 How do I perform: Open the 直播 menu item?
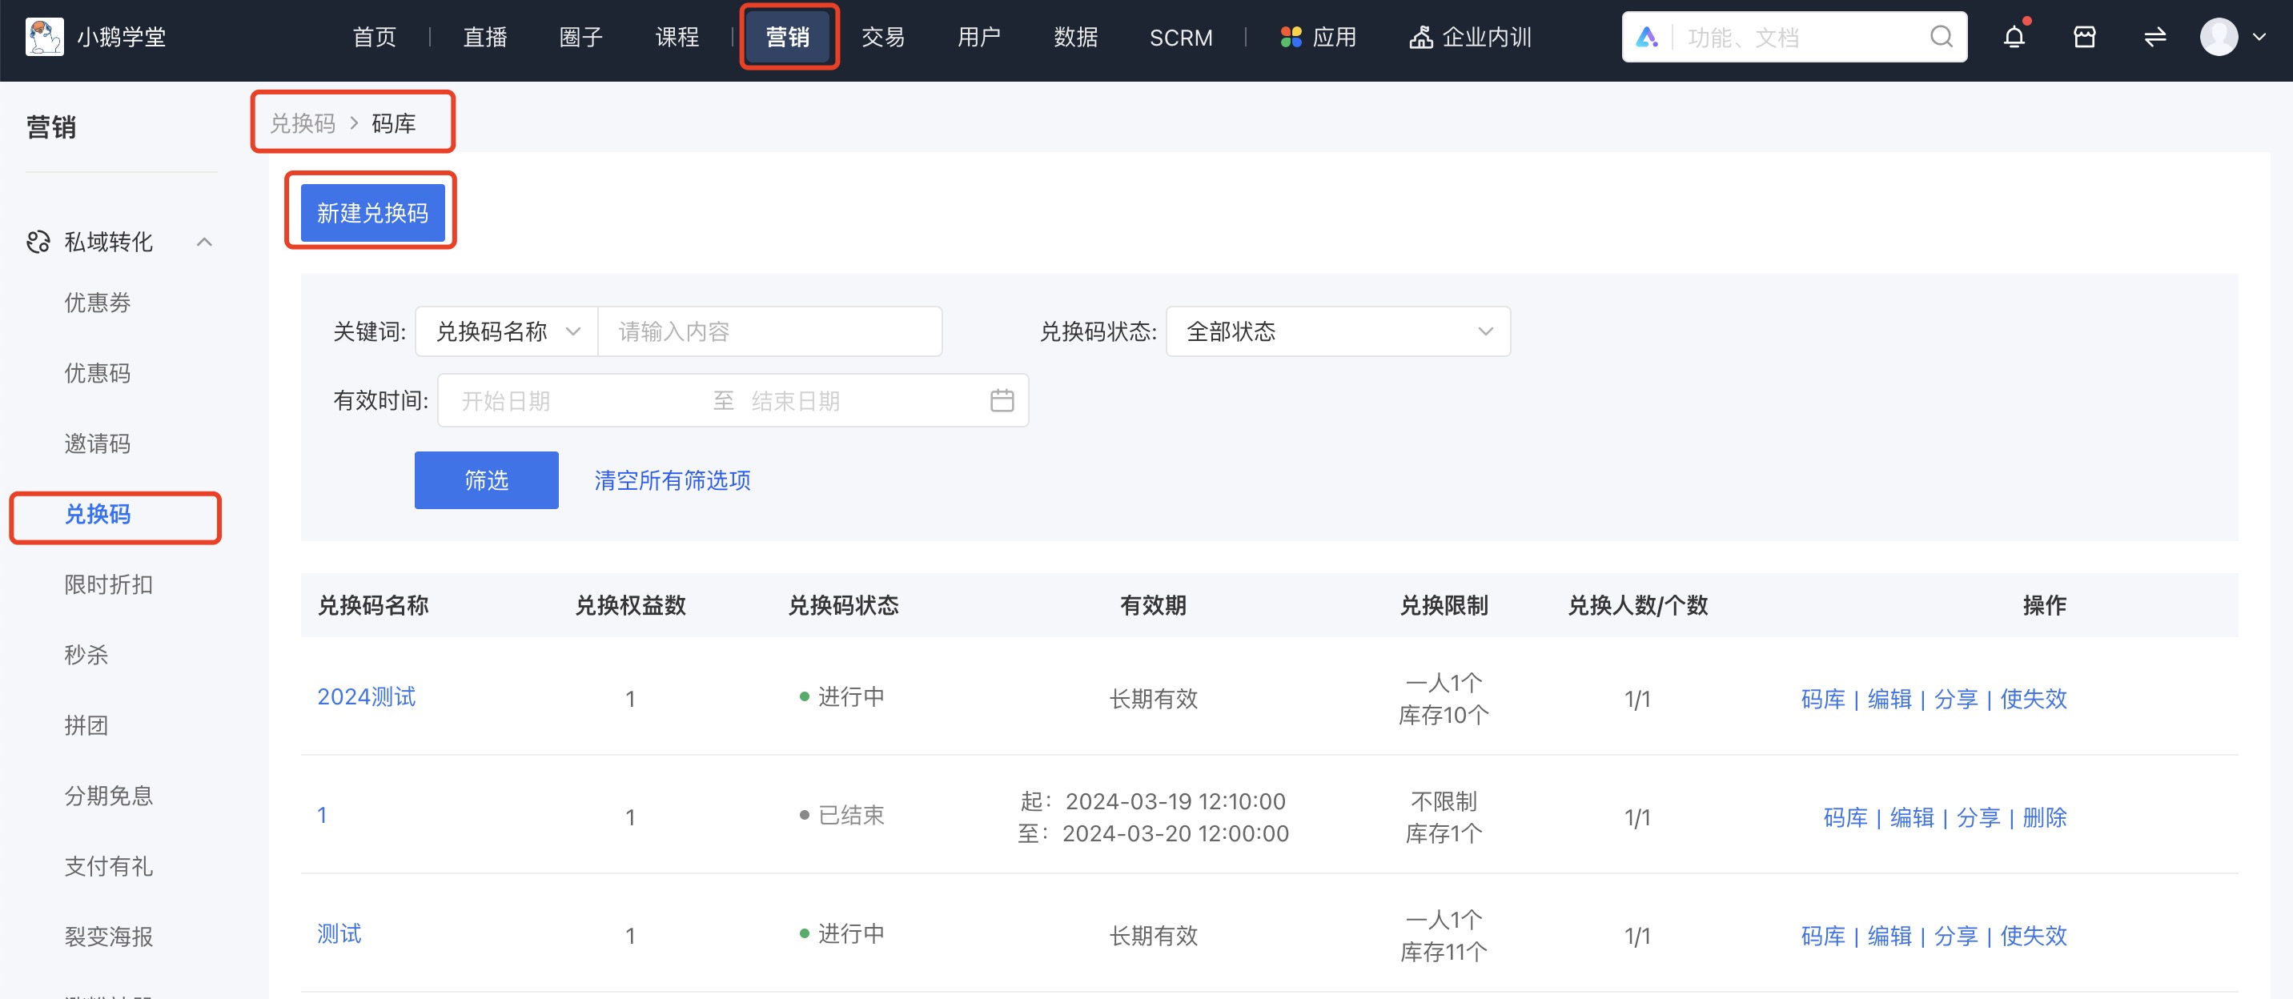coord(484,37)
